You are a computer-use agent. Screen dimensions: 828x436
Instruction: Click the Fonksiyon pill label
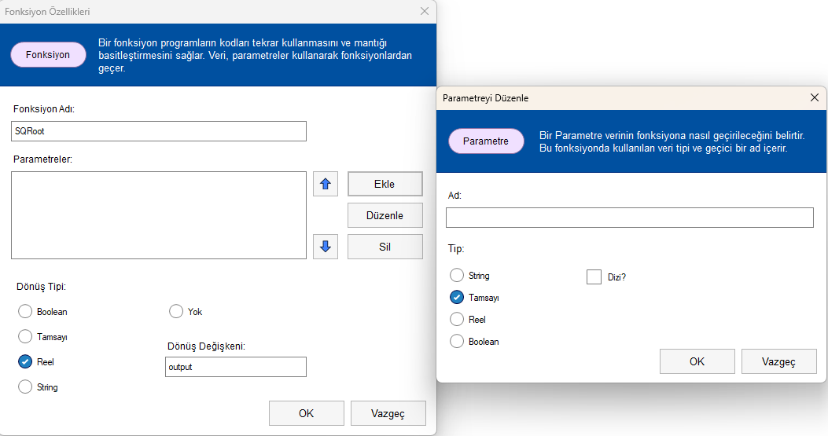[x=48, y=55]
